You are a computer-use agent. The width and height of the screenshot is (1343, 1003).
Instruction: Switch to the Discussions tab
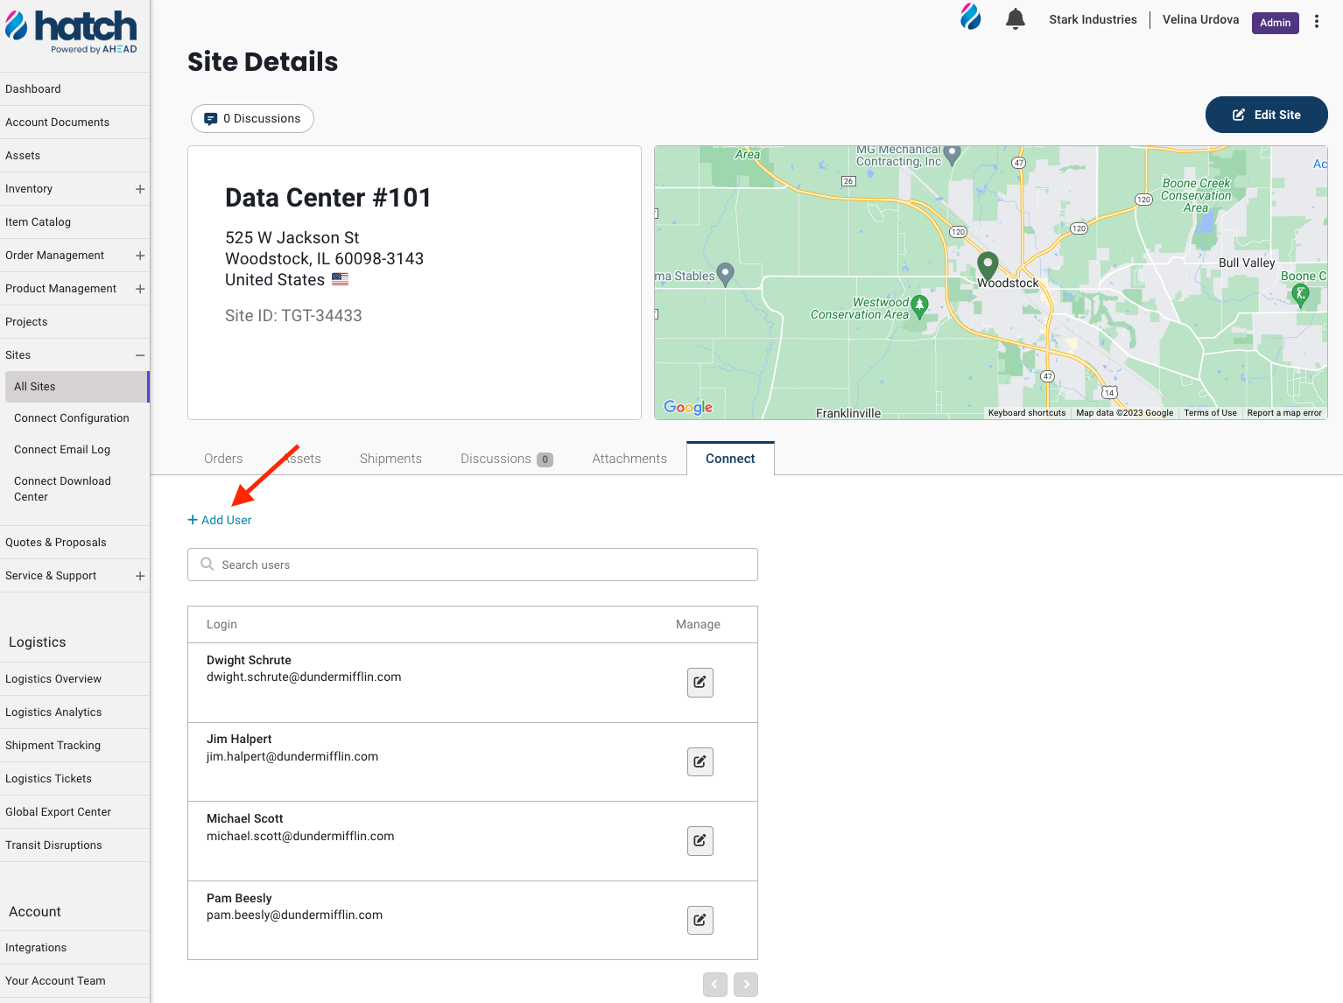506,459
